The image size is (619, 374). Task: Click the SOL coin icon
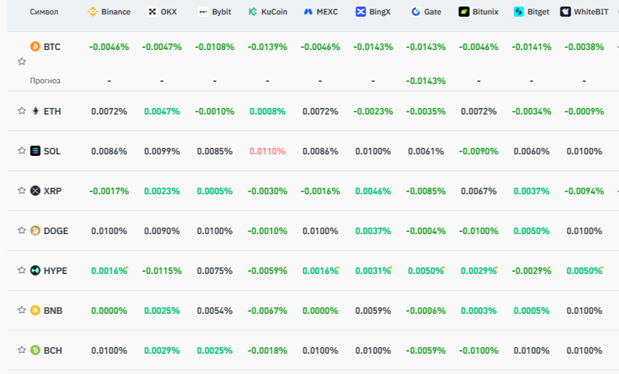35,151
